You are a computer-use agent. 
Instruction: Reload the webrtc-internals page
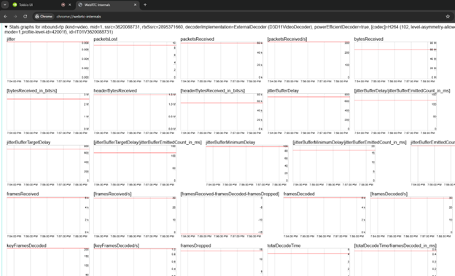[x=26, y=17]
